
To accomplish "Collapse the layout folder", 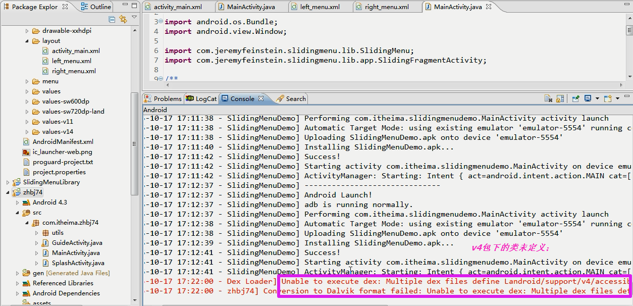I will [27, 41].
